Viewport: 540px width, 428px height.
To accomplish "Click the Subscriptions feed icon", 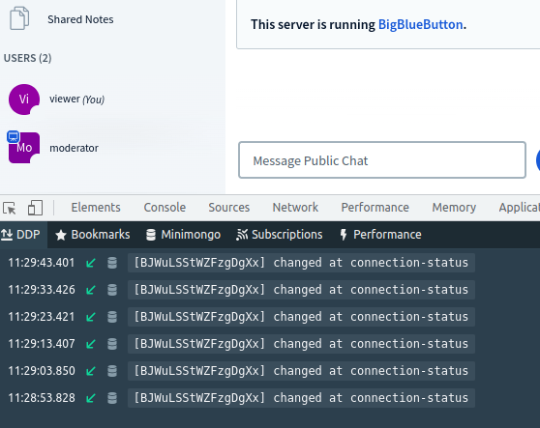I will pyautogui.click(x=242, y=235).
